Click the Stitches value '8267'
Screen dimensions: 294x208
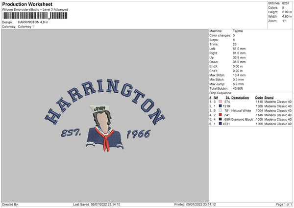[x=286, y=3]
